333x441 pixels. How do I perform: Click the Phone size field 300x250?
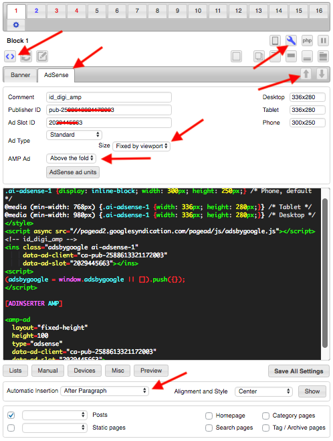tap(308, 123)
